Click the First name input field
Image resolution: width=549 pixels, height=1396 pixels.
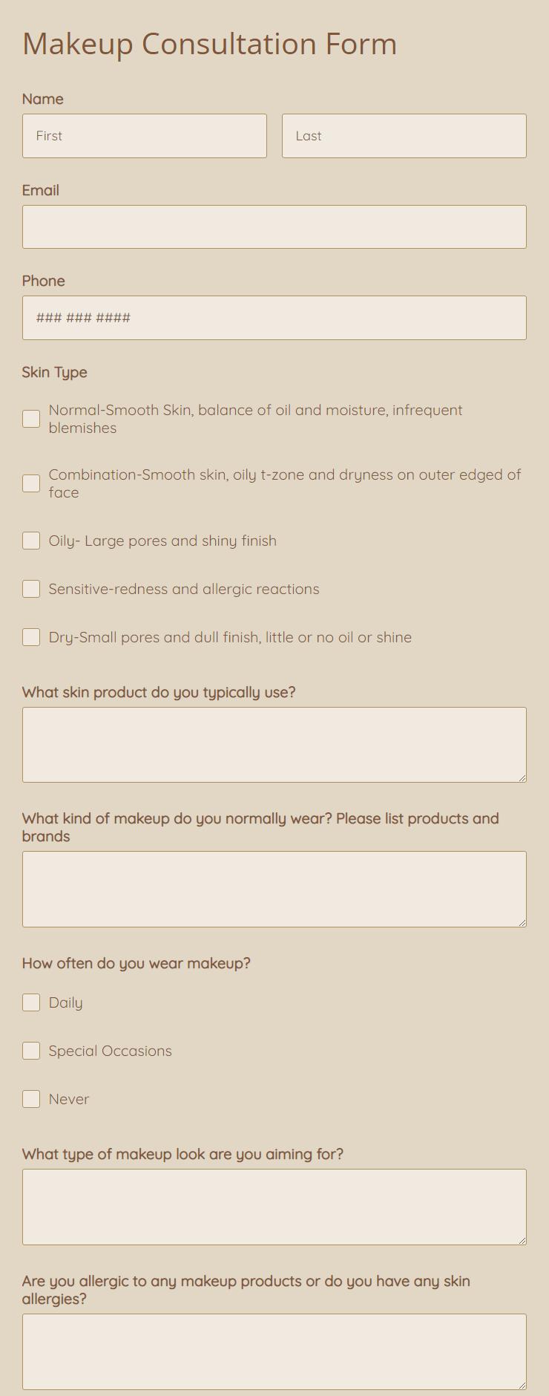click(x=145, y=136)
